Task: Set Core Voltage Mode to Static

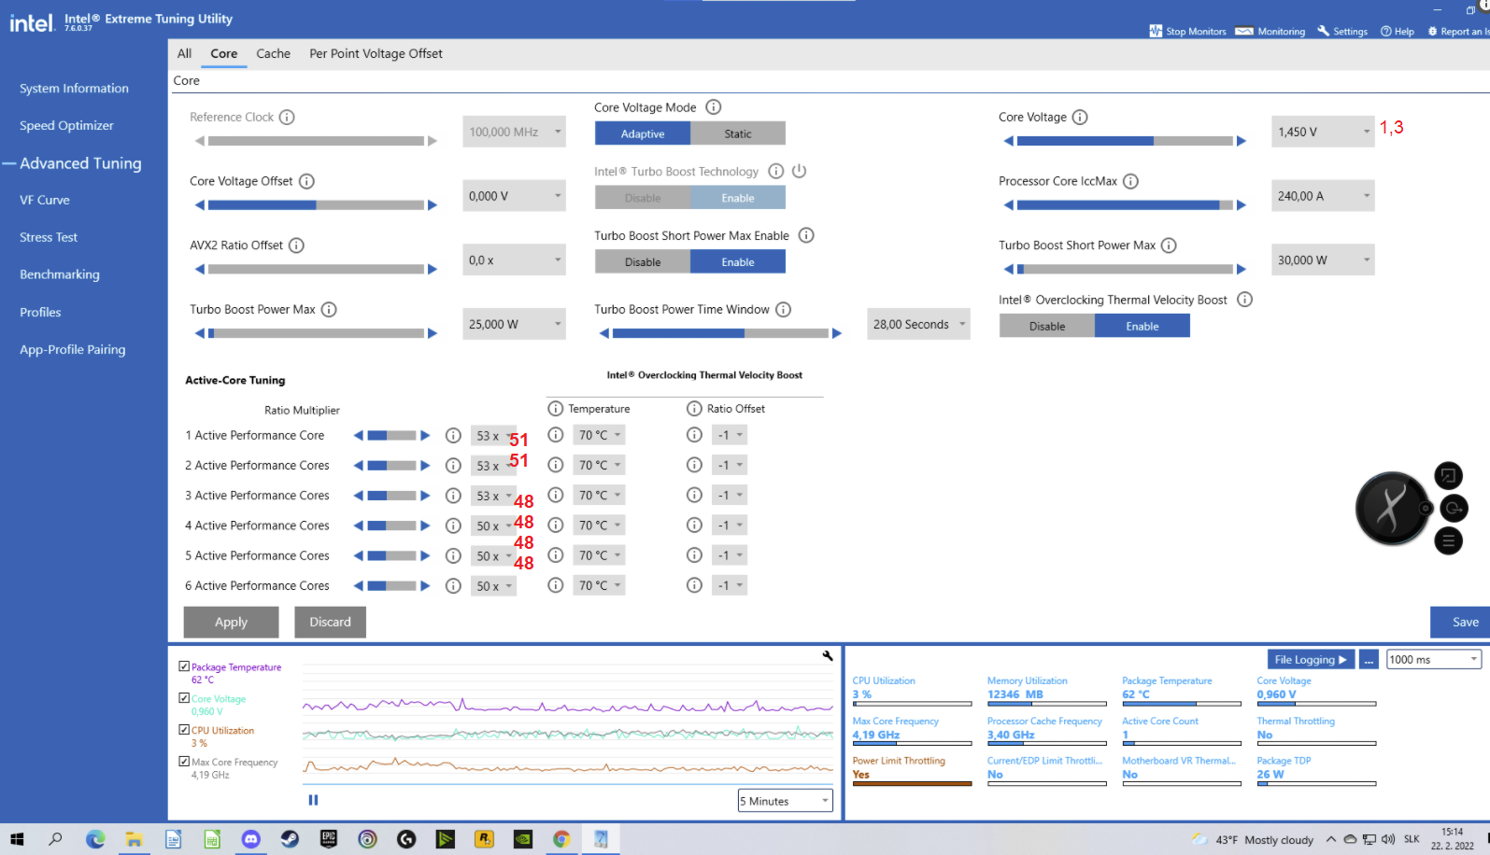Action: point(737,133)
